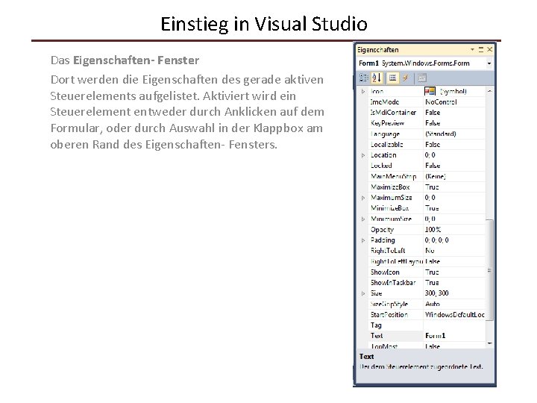The image size is (537, 403).
Task: Expand the Padding property
Action: (363, 240)
